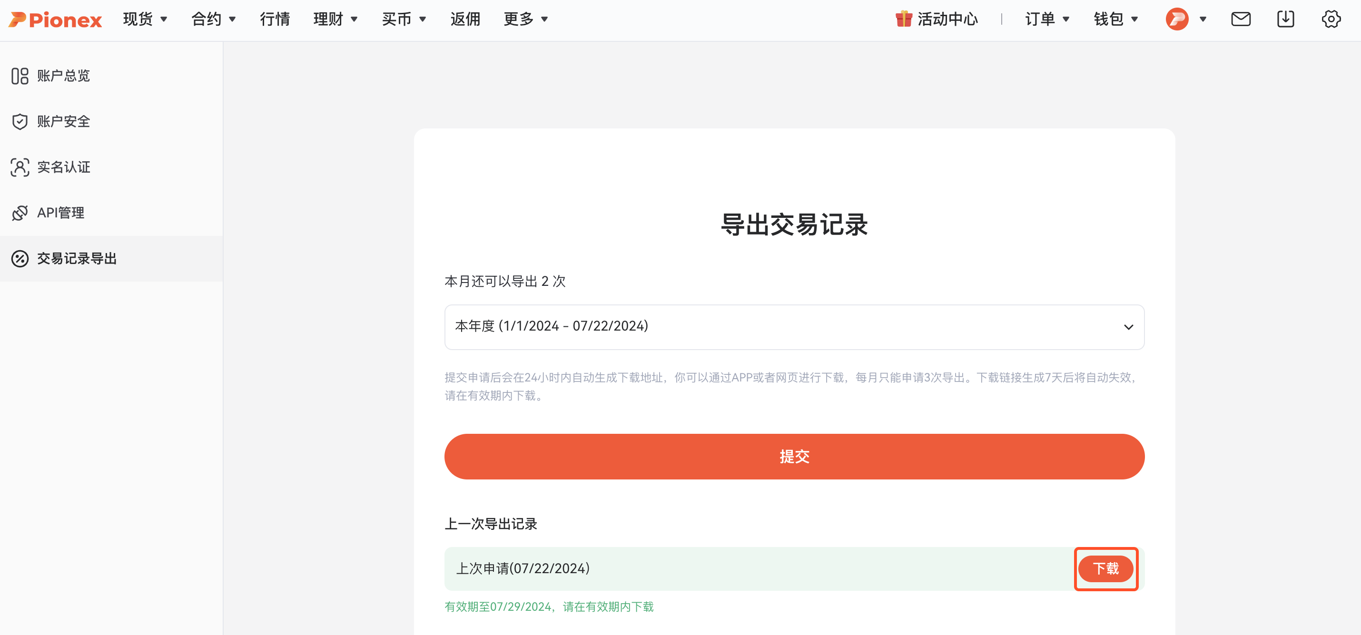Click the 上次申请(07/22/2024) record row

(x=794, y=568)
